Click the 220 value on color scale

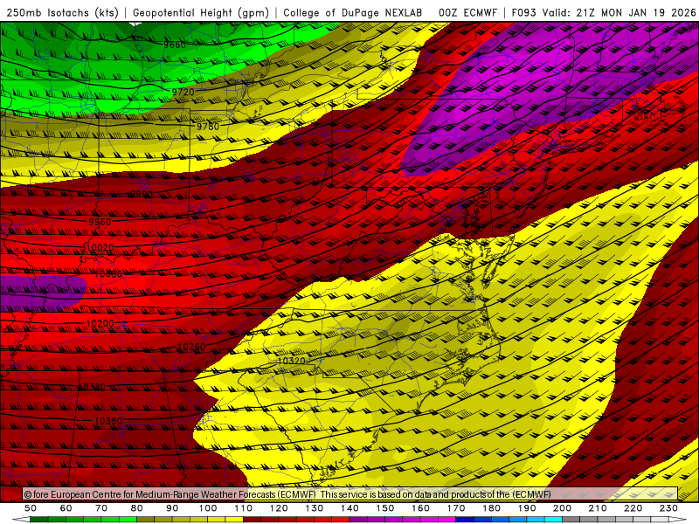[633, 508]
